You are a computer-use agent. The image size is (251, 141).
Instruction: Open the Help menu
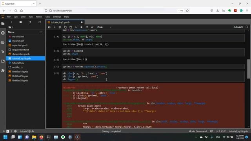coord(67,16)
